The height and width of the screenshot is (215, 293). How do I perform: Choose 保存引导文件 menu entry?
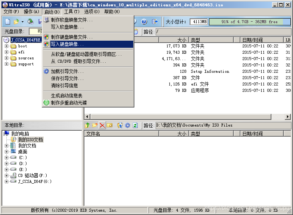[x=88, y=78]
